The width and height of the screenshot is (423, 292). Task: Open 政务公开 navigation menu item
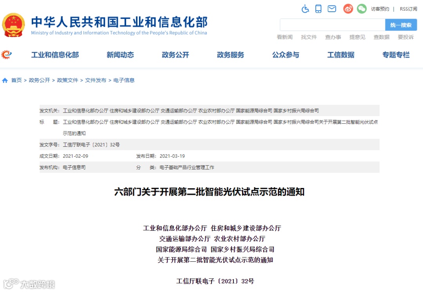click(x=175, y=55)
